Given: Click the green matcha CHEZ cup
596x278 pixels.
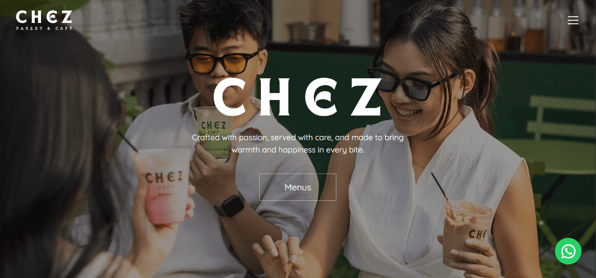Looking at the screenshot, I should pyautogui.click(x=214, y=131).
